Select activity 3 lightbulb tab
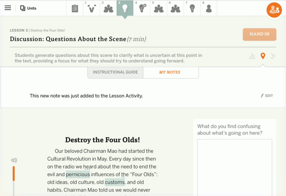286x196 pixels. tap(125, 8)
